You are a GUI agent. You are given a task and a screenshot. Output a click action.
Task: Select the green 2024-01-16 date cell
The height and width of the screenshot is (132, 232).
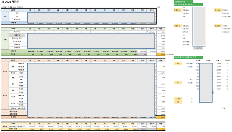[x=183, y=1]
